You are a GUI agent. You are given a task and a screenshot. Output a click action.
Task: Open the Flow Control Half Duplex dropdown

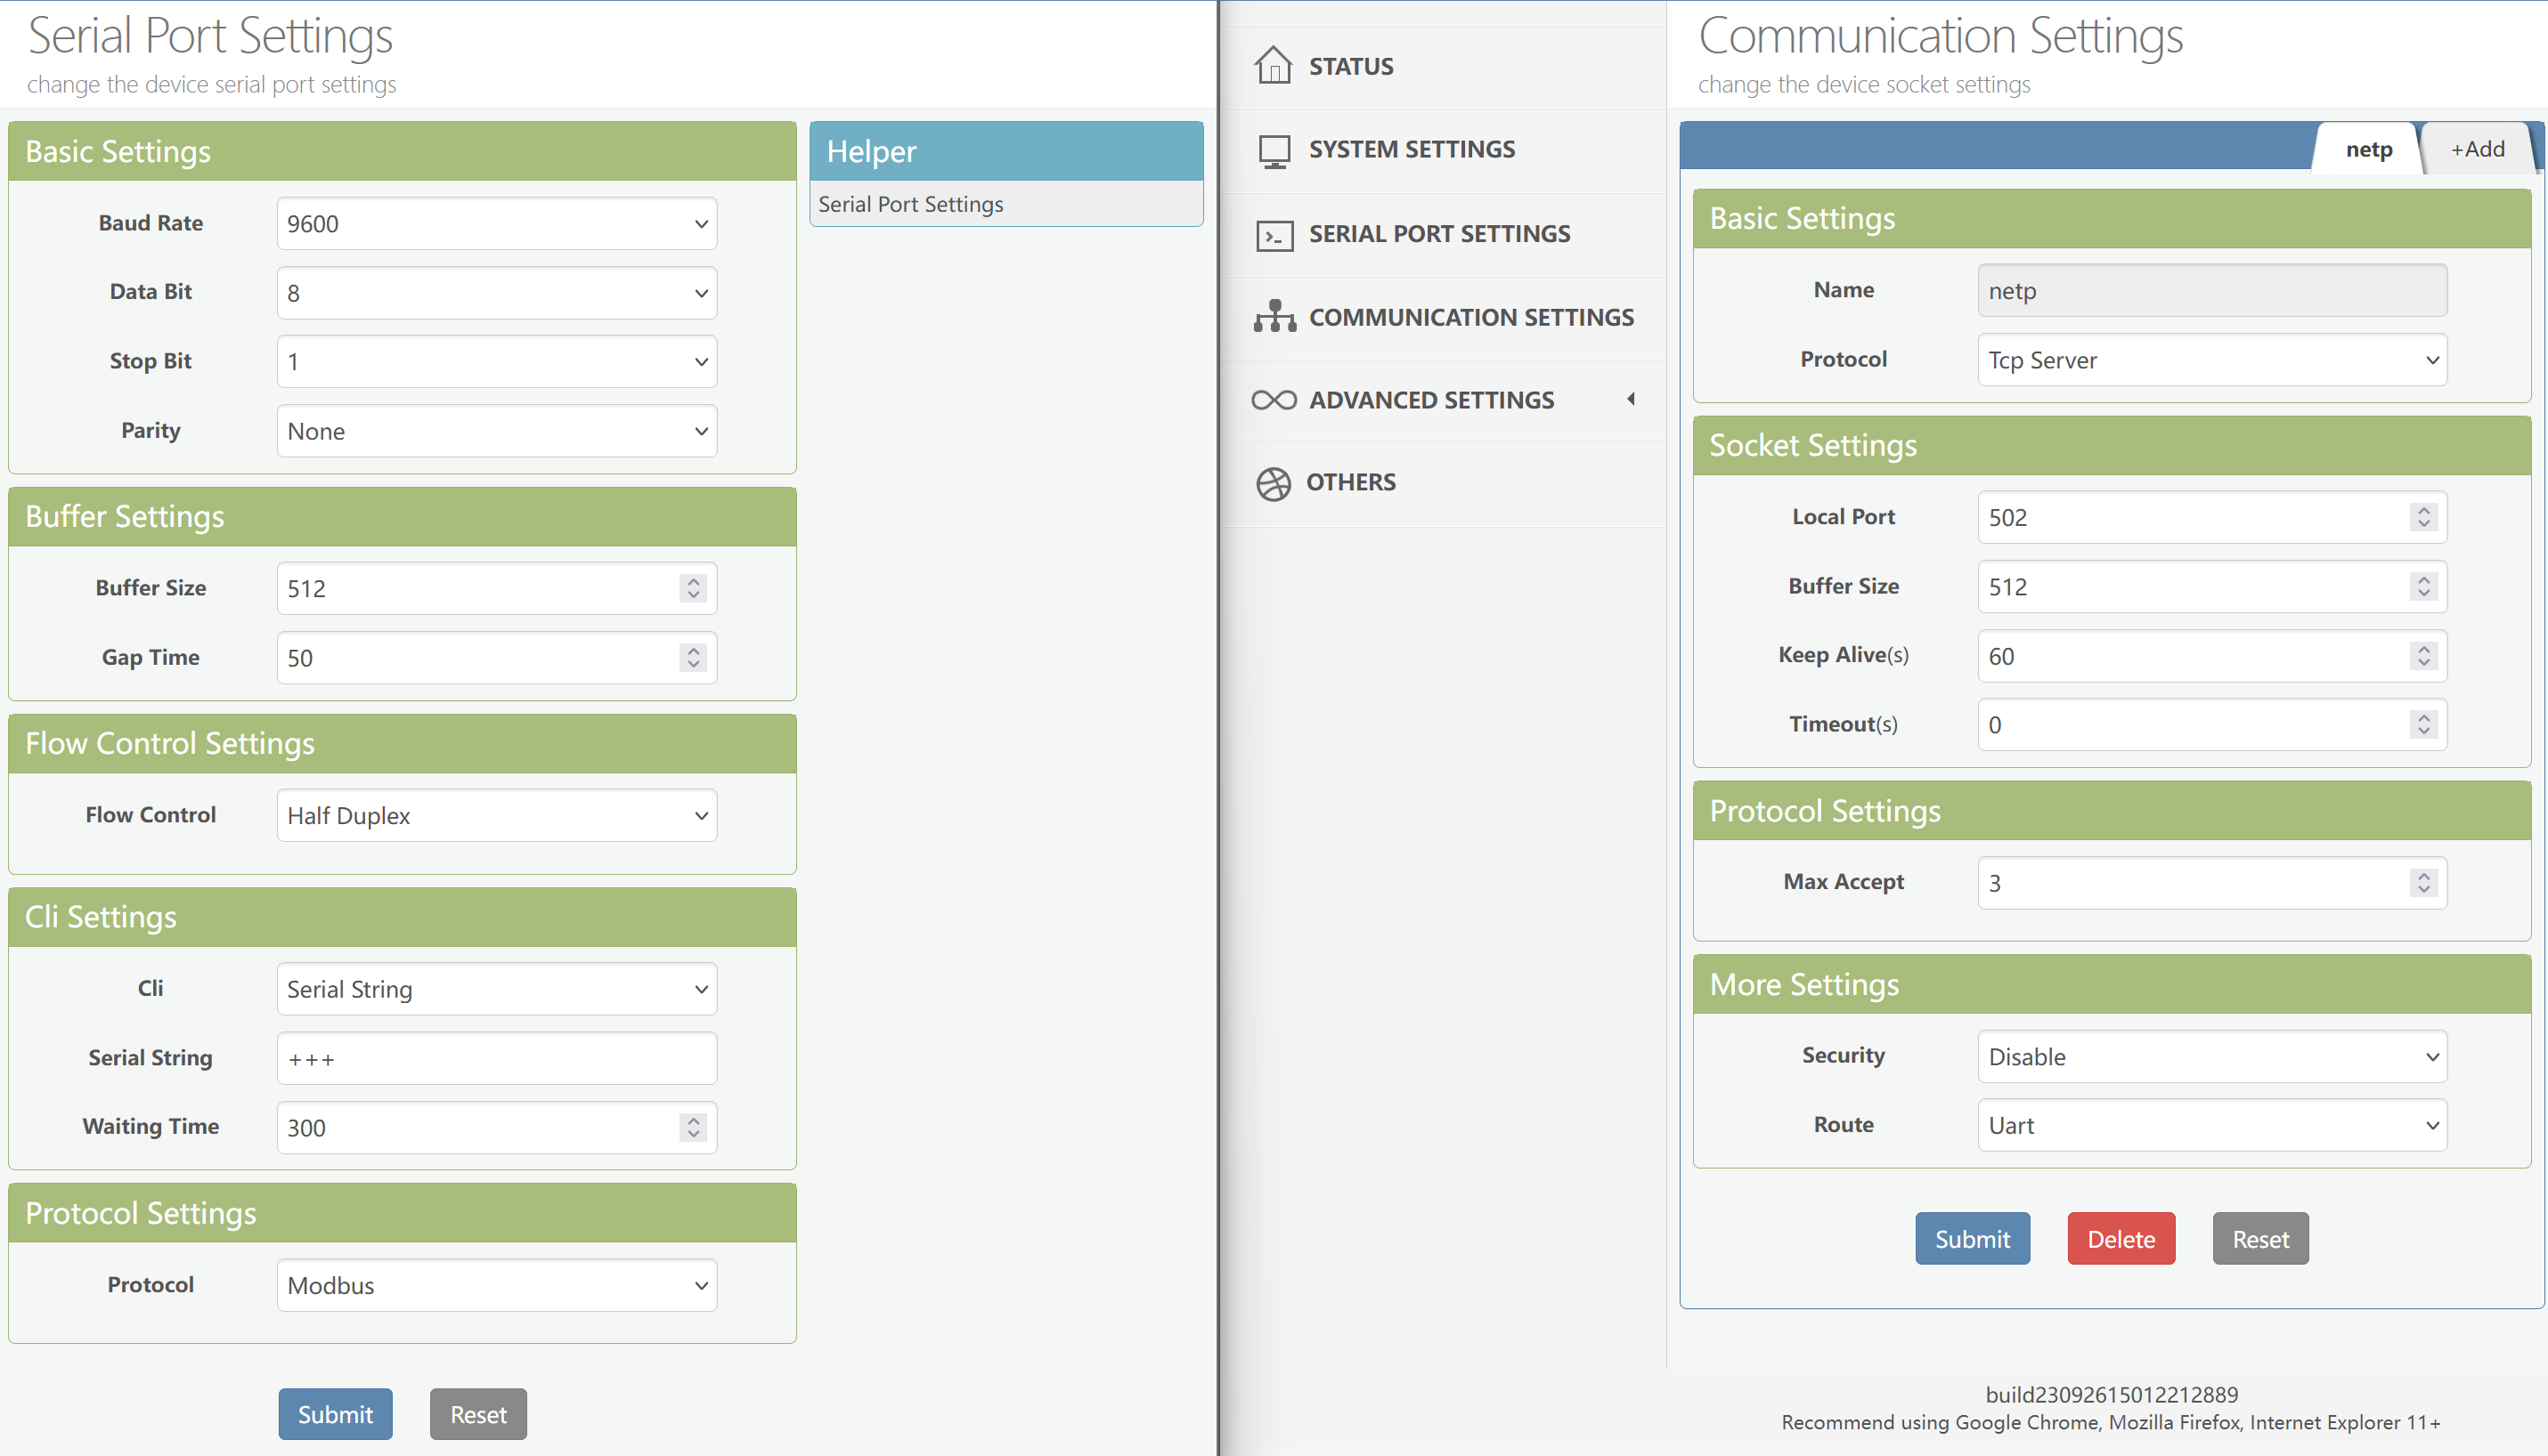[x=496, y=815]
